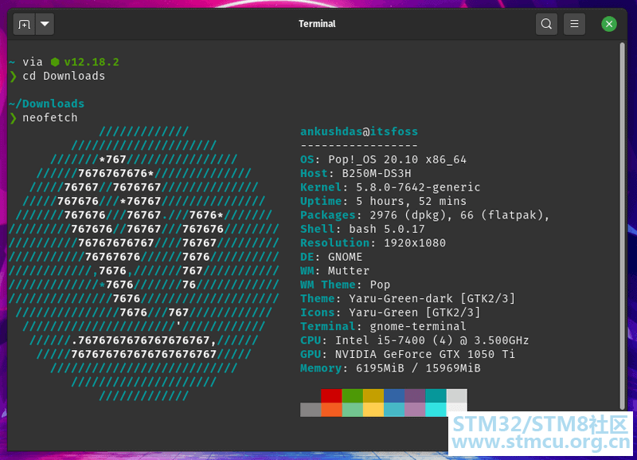Click the 'OS: Pop!_OS 20.10 x86_64' line
The width and height of the screenshot is (637, 460).
coord(383,159)
